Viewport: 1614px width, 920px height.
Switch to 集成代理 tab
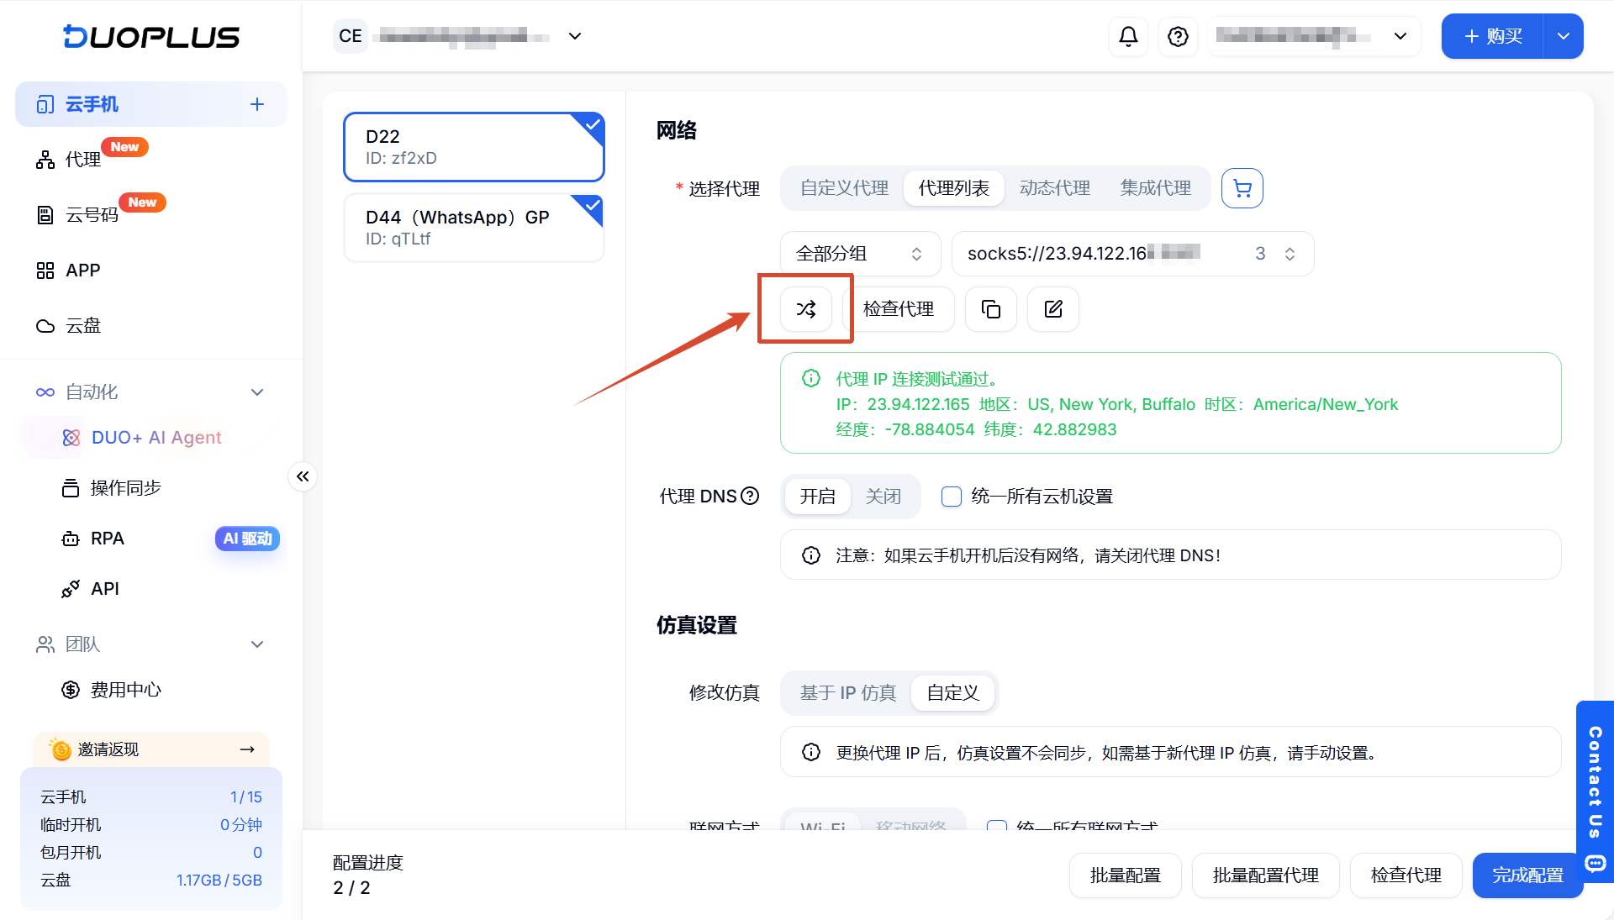pos(1155,188)
